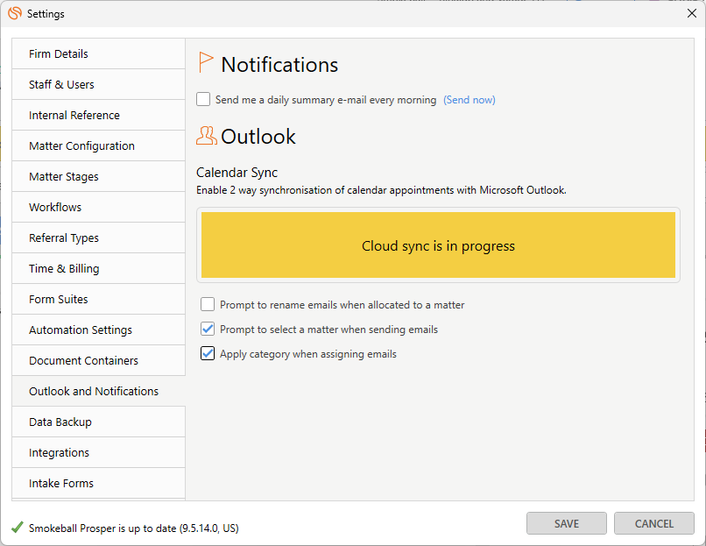
Task: Switch to Staff & Users settings
Action: click(x=99, y=85)
